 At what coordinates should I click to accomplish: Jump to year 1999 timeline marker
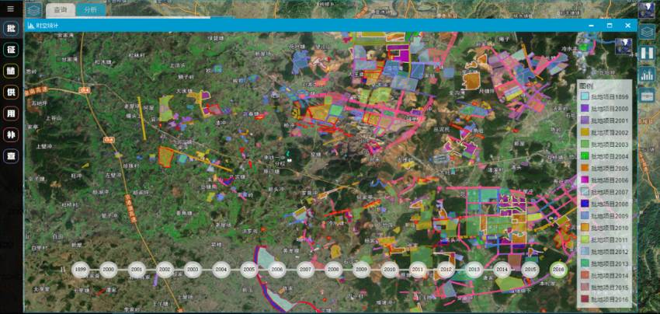coord(80,270)
